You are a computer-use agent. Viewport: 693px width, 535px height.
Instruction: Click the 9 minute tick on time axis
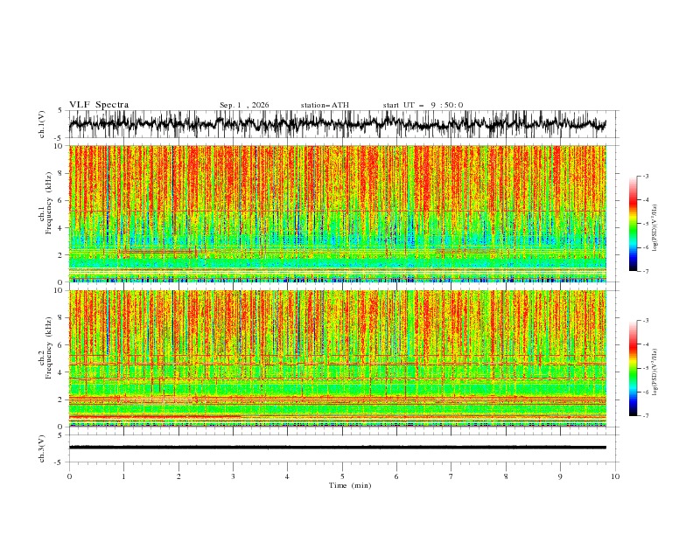point(560,476)
